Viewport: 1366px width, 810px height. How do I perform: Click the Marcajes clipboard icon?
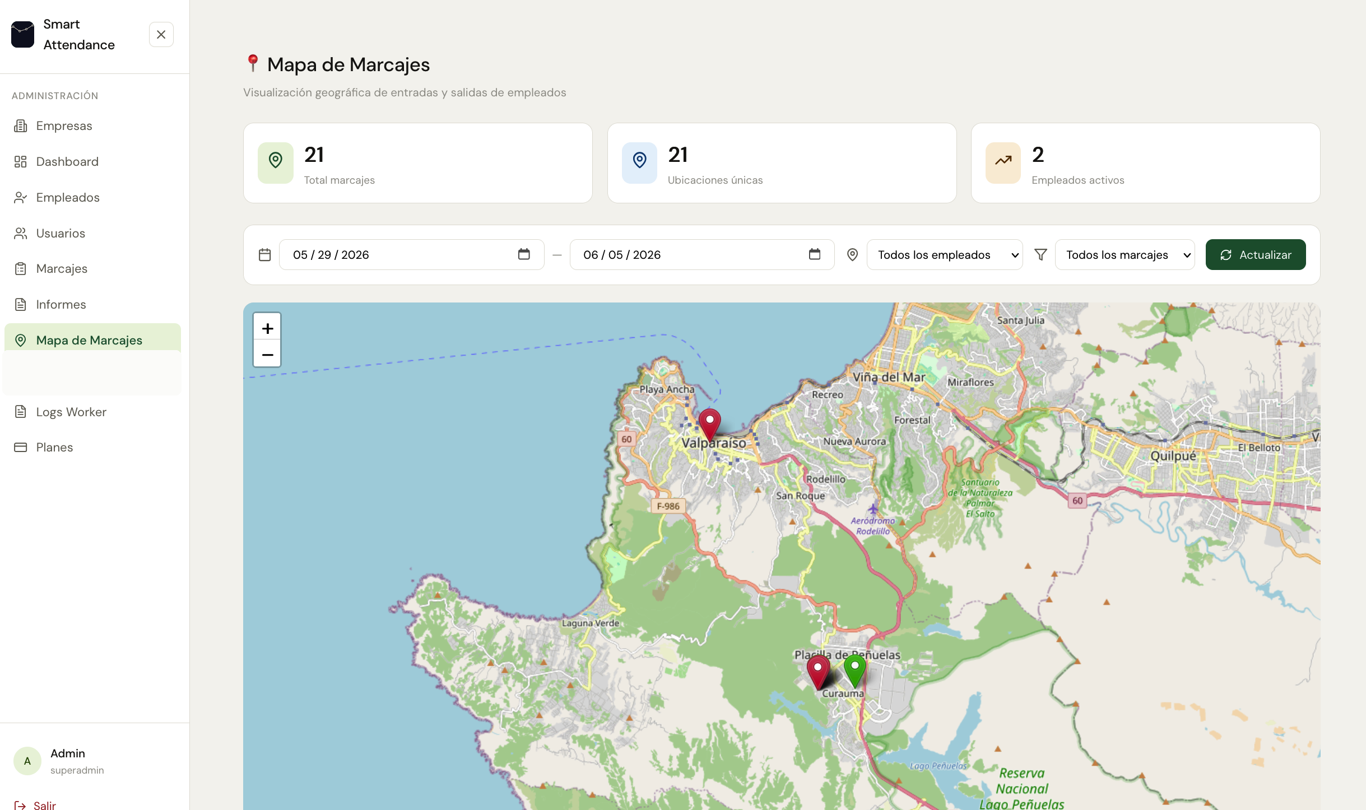(x=21, y=269)
